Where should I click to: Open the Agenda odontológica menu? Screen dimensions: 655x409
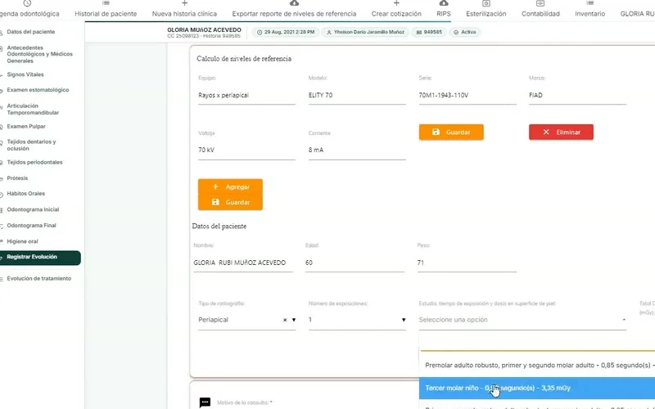click(x=29, y=9)
